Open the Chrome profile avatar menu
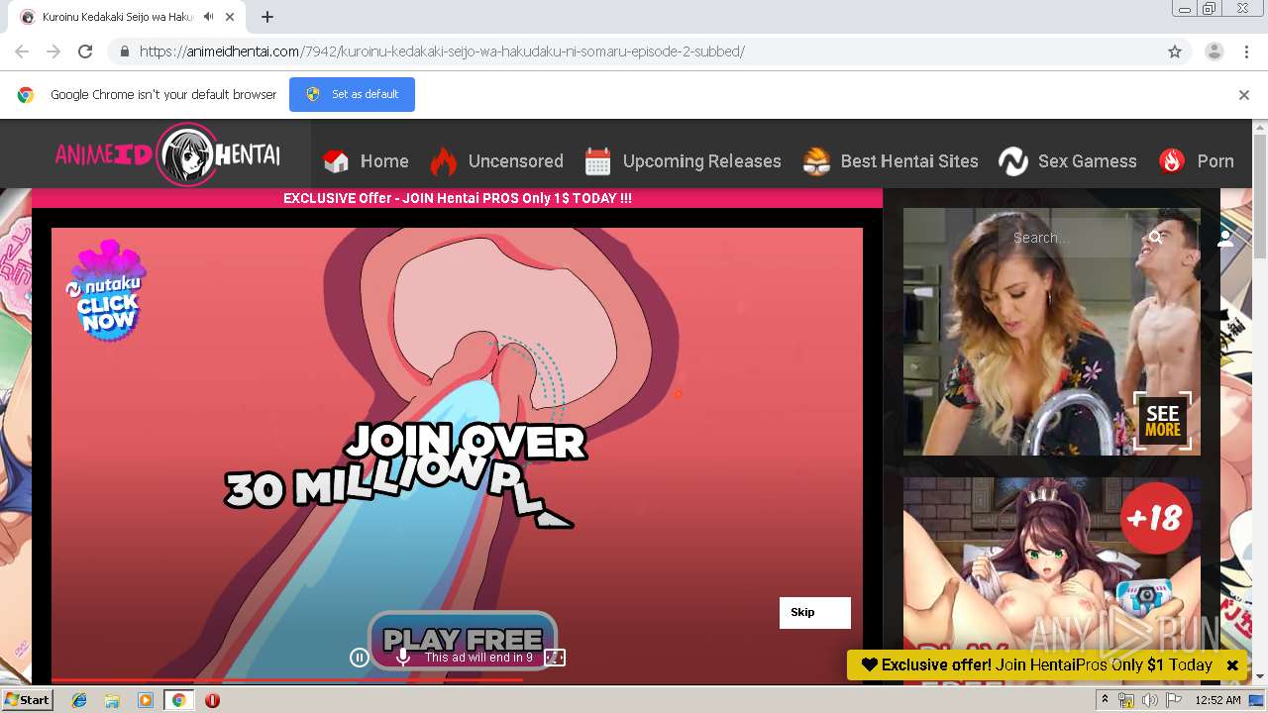Viewport: 1268px width, 713px height. pyautogui.click(x=1214, y=51)
